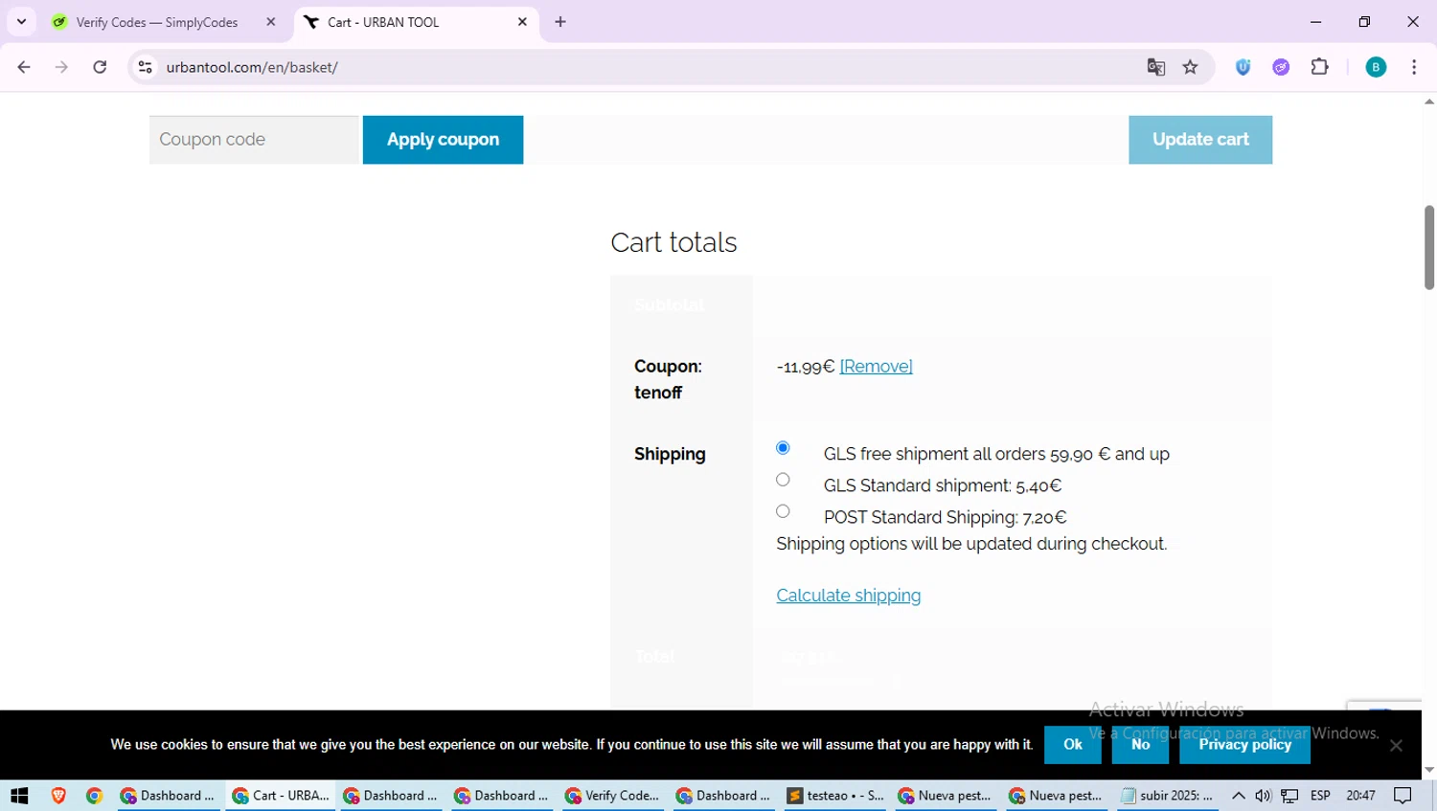
Task: Go forward to next page
Action: point(61,67)
